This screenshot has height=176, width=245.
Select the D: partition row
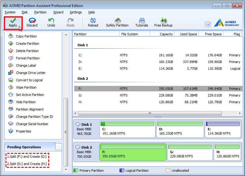158,62
